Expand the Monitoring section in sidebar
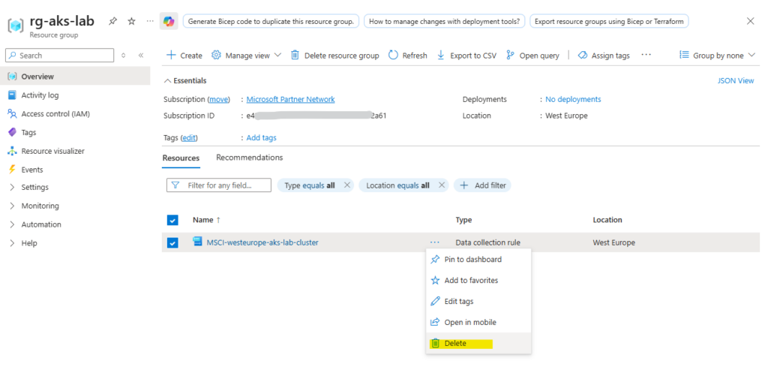Image resolution: width=768 pixels, height=382 pixels. click(x=40, y=206)
